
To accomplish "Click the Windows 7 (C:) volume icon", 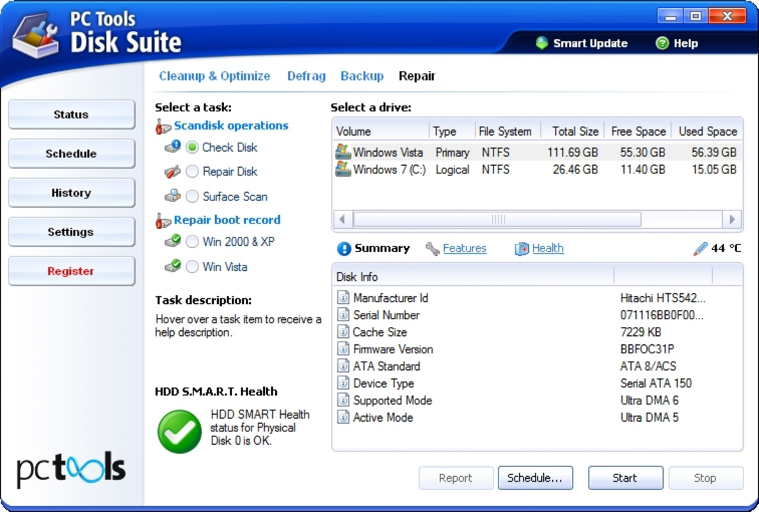I will 343,169.
